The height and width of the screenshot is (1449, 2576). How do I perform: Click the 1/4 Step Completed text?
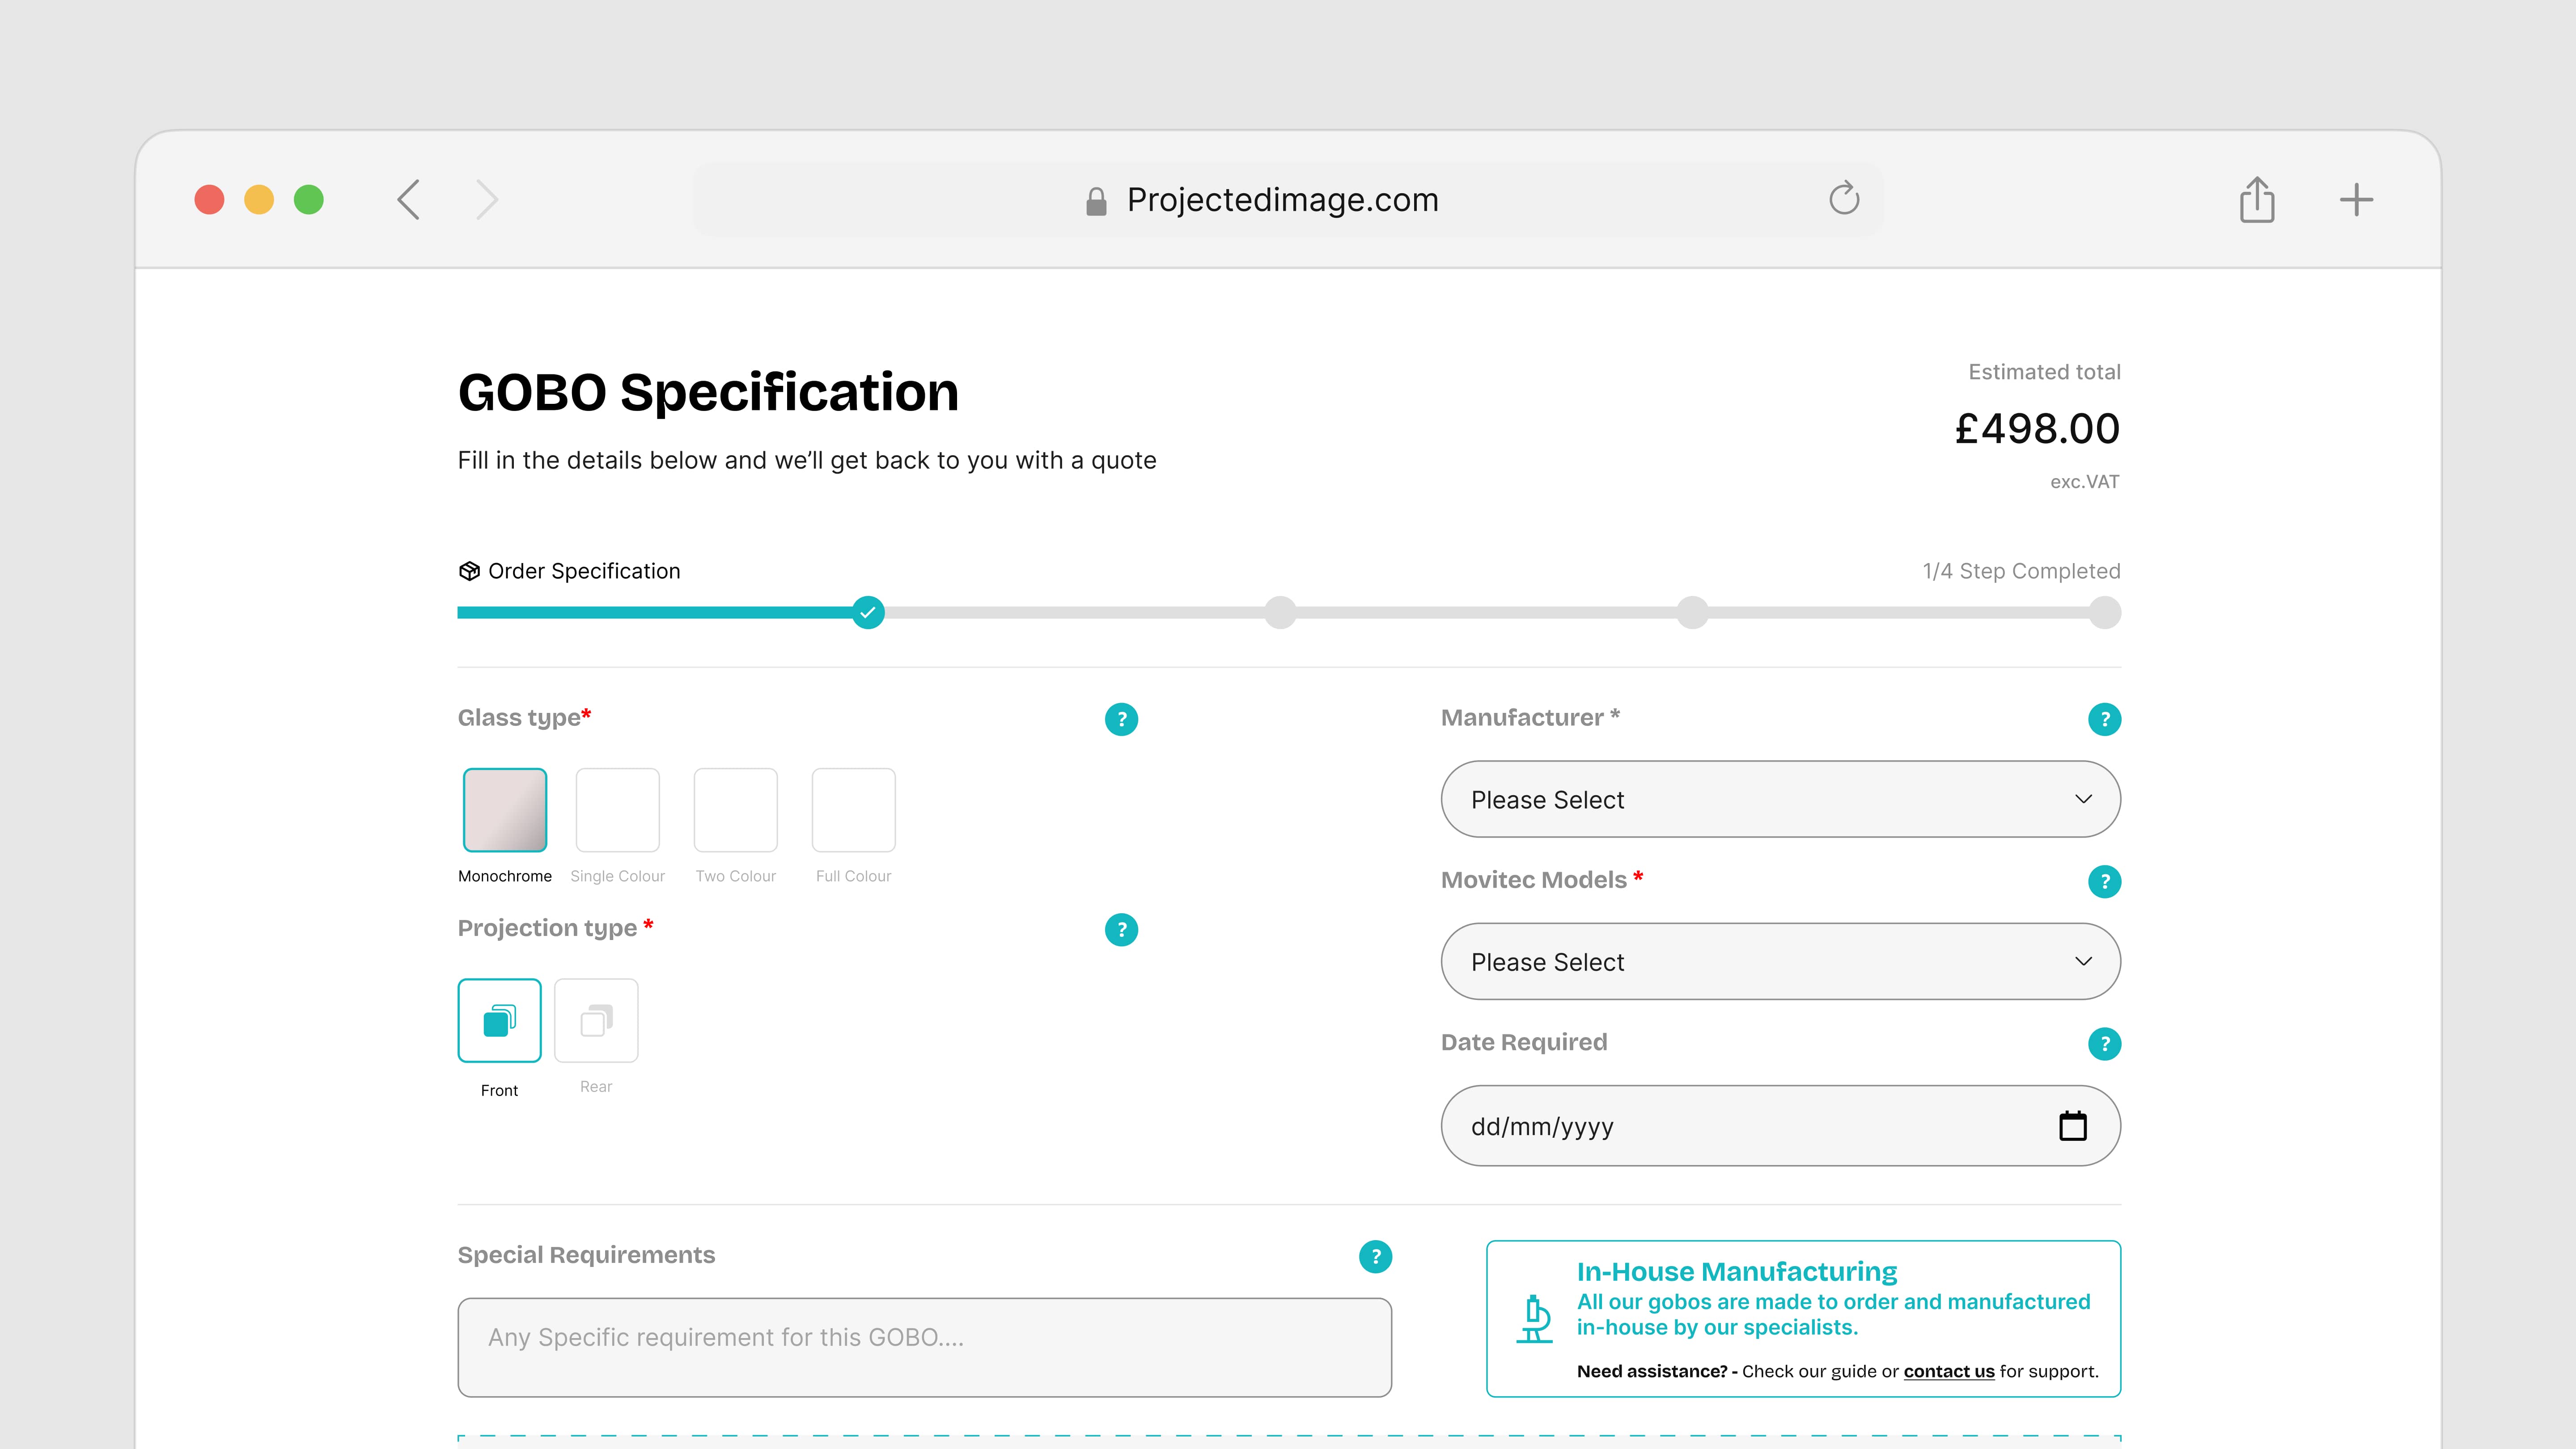(x=2021, y=571)
